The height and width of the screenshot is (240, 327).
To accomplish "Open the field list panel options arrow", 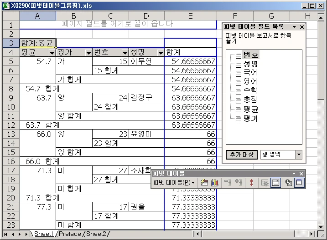I will tap(294, 27).
